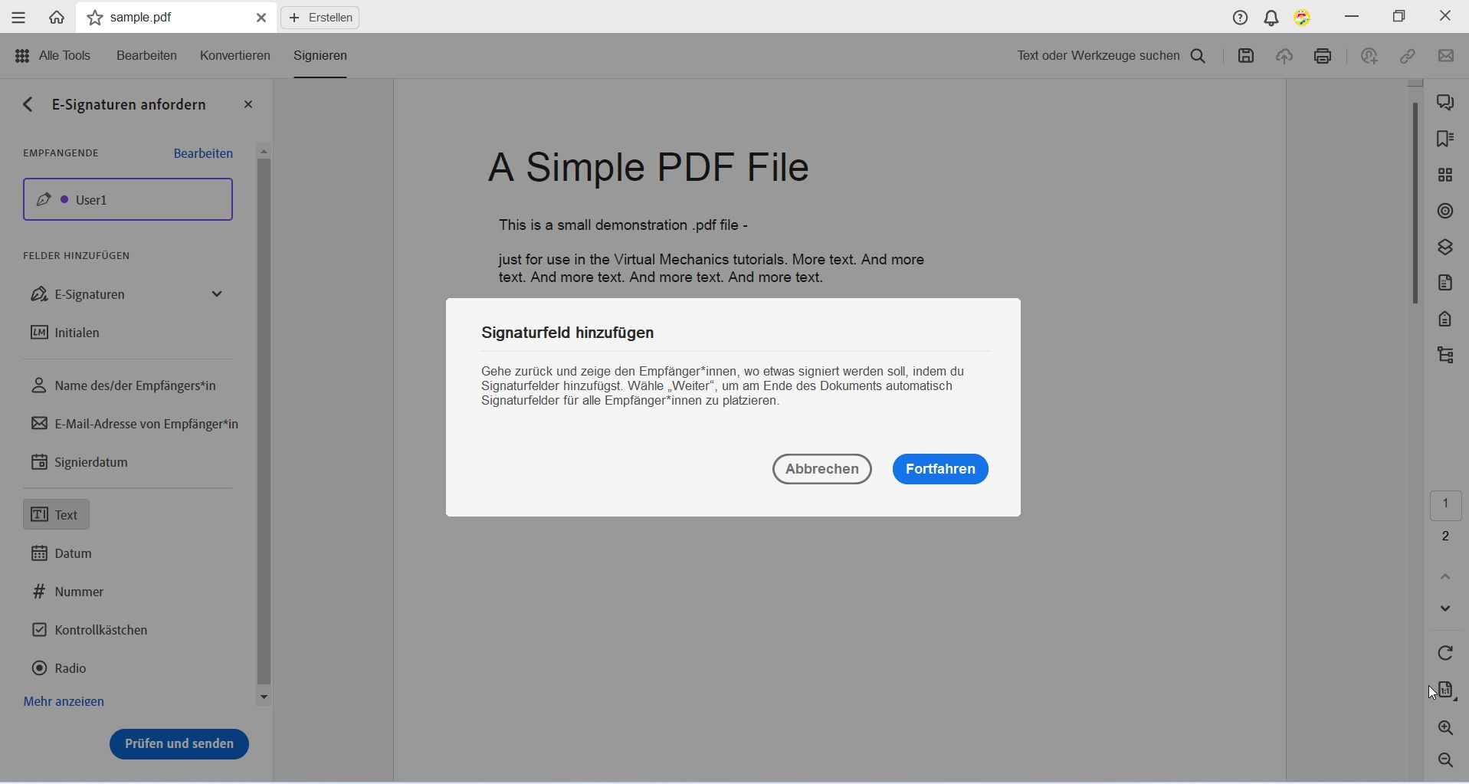Image resolution: width=1469 pixels, height=784 pixels.
Task: Open the comments panel icon
Action: tap(1445, 103)
